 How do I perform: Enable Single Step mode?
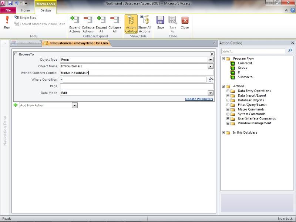(25, 17)
